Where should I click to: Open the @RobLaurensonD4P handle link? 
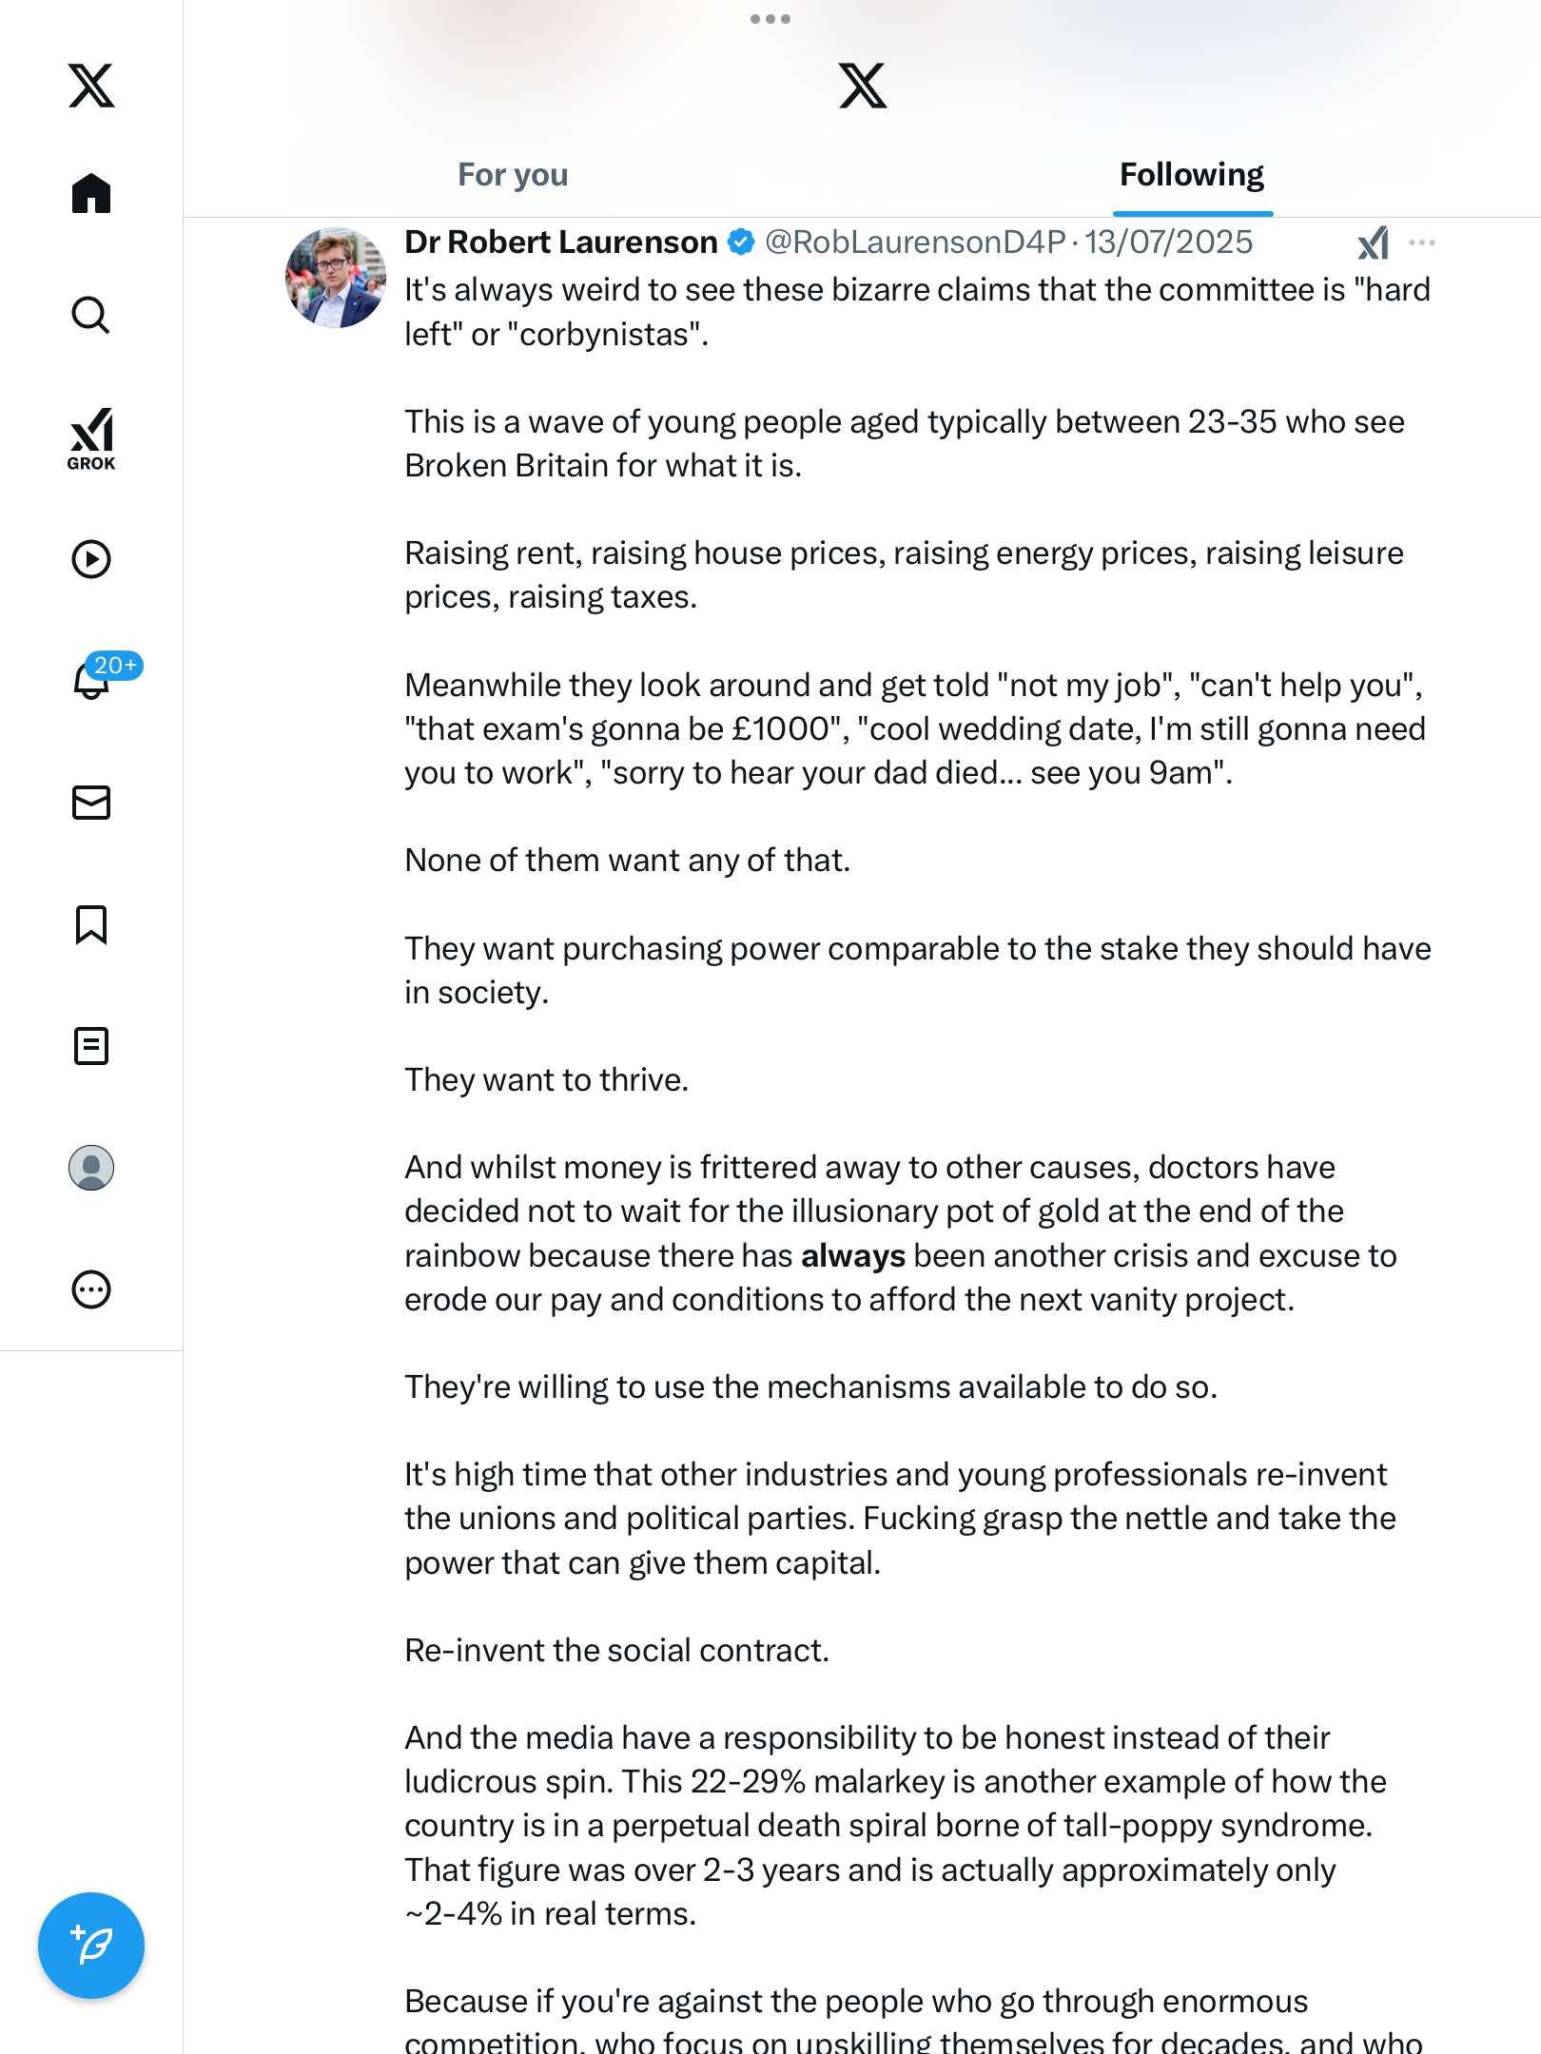[x=914, y=242]
